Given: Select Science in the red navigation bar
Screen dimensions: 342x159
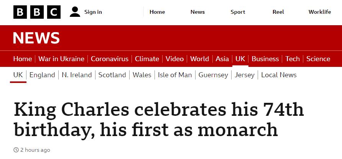Looking at the screenshot, I should coord(318,59).
